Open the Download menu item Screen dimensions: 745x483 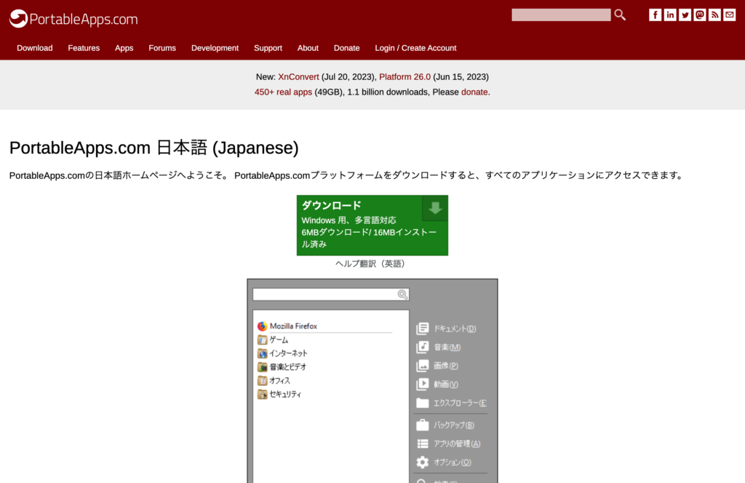point(35,48)
